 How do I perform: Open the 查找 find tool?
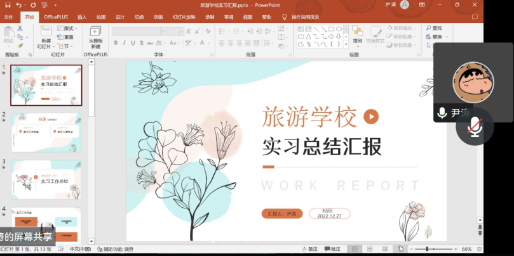coord(433,29)
